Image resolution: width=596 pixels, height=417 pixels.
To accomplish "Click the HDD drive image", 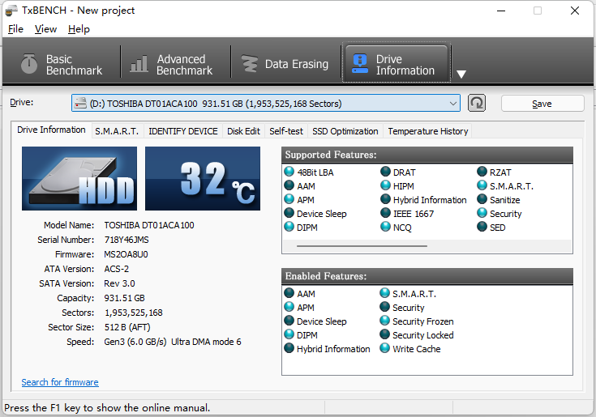I will coord(79,178).
